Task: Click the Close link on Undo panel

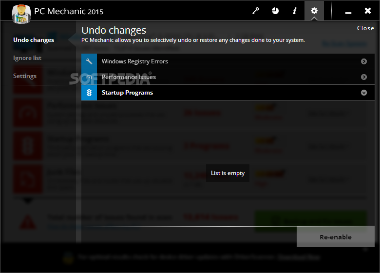Action: [x=365, y=28]
